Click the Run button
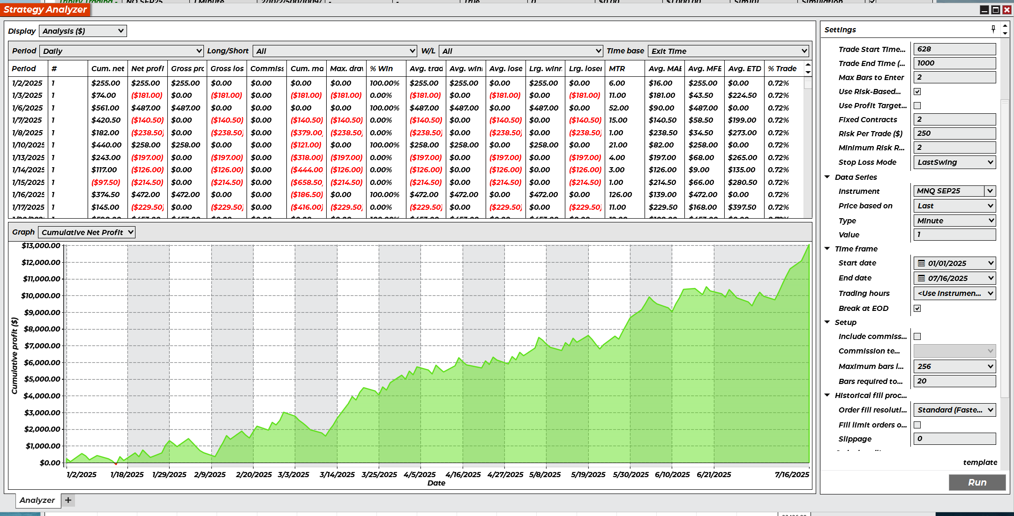 click(977, 482)
